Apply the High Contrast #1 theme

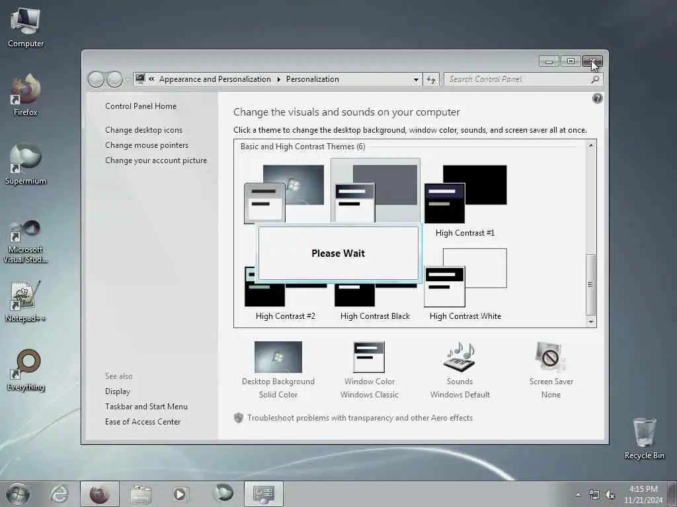[465, 201]
